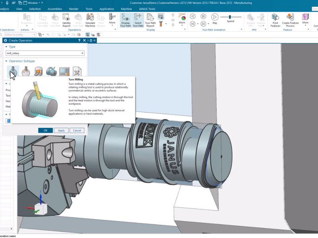Open the Tools ribbon tab
The height and width of the screenshot is (238, 318).
(89, 9)
